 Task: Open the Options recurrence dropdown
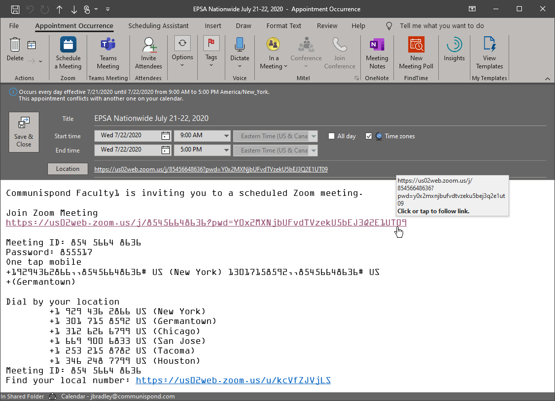coord(182,52)
